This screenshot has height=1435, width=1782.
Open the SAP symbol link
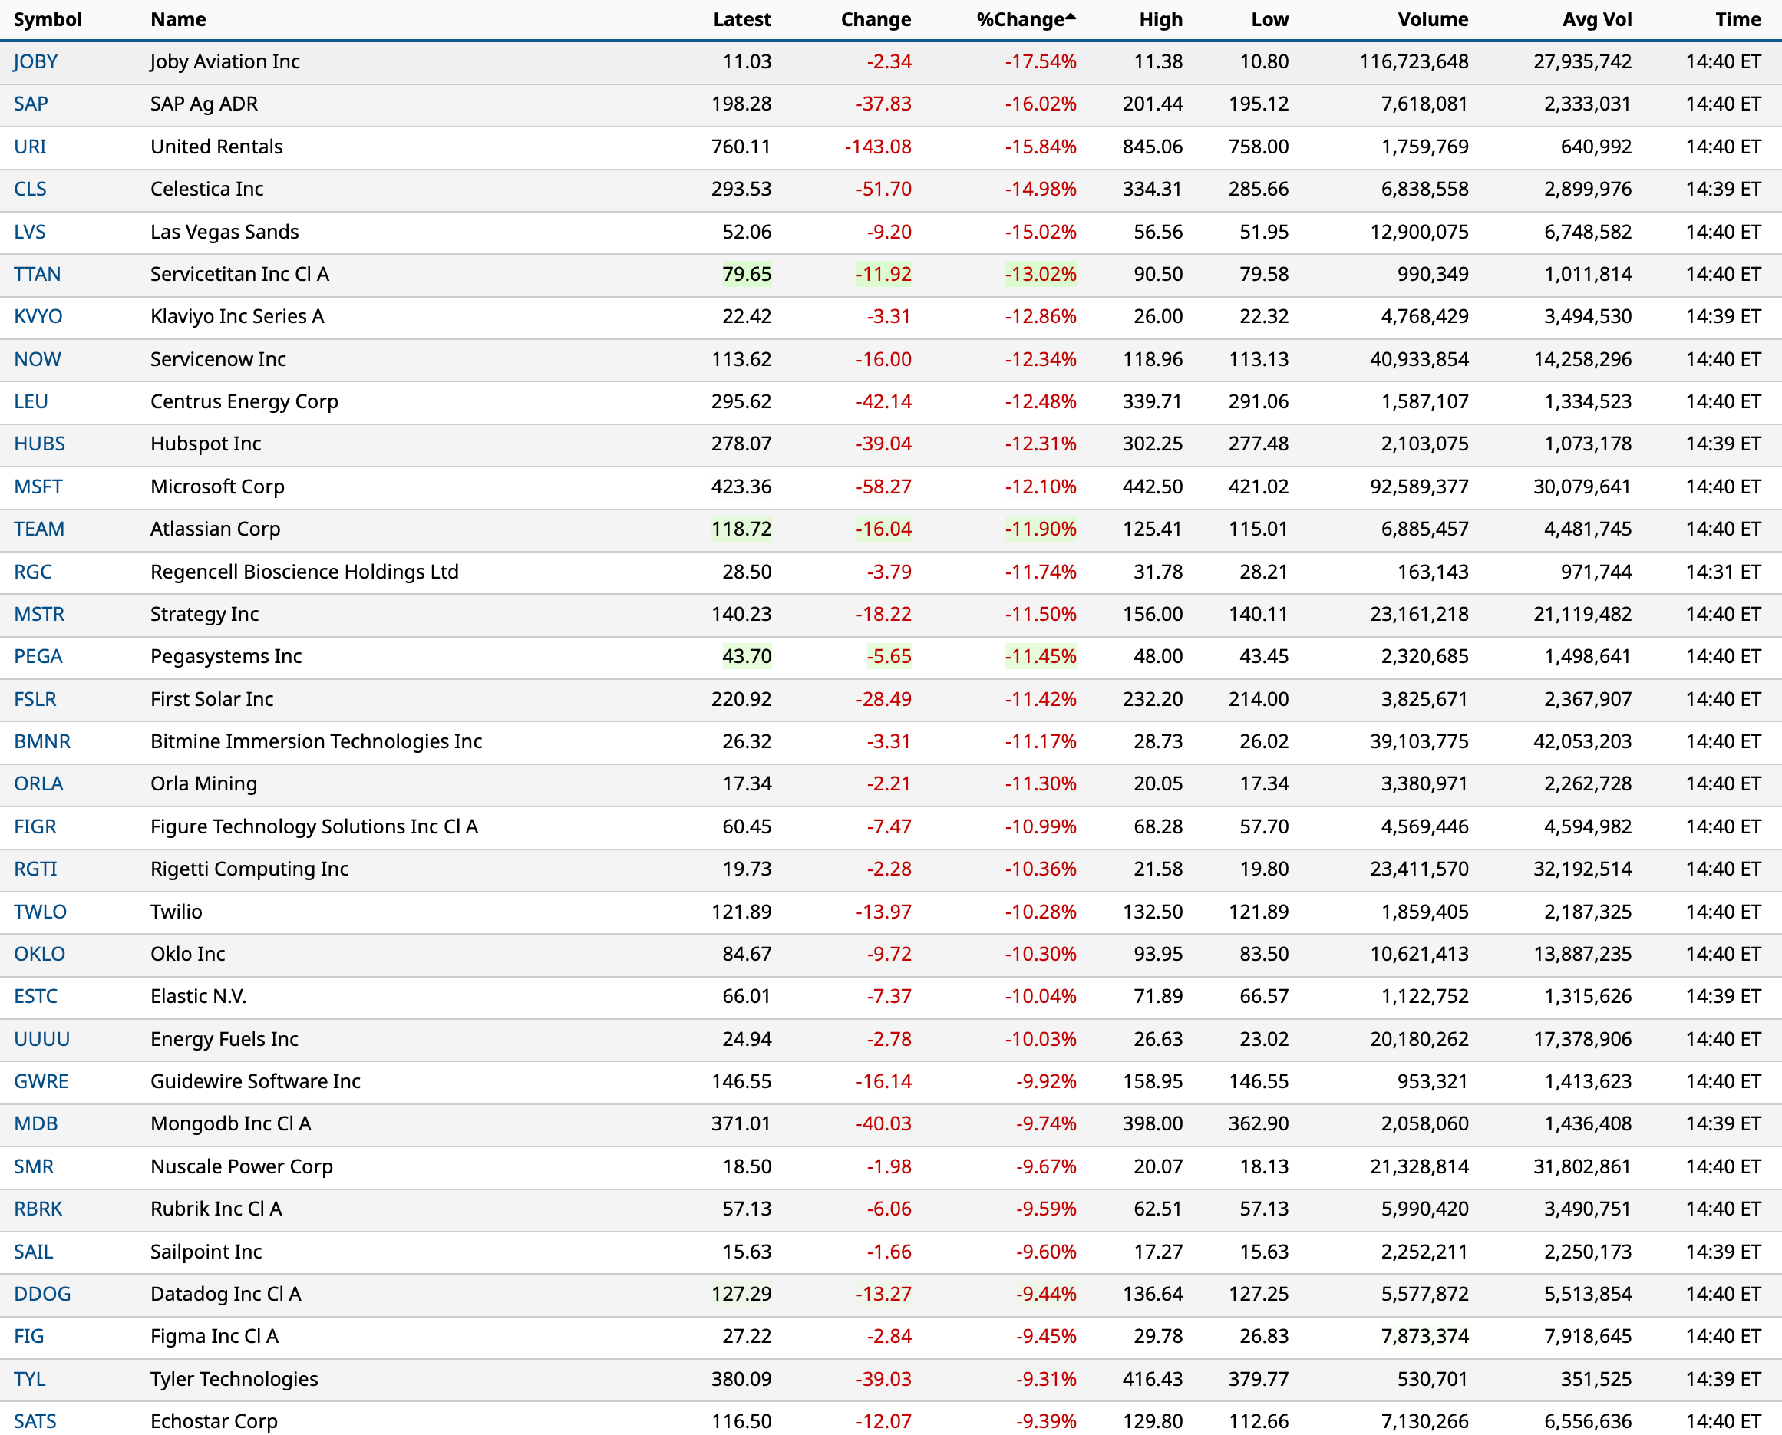coord(31,104)
